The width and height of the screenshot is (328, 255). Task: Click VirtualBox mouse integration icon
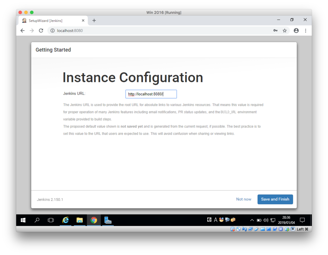pyautogui.click(x=287, y=229)
